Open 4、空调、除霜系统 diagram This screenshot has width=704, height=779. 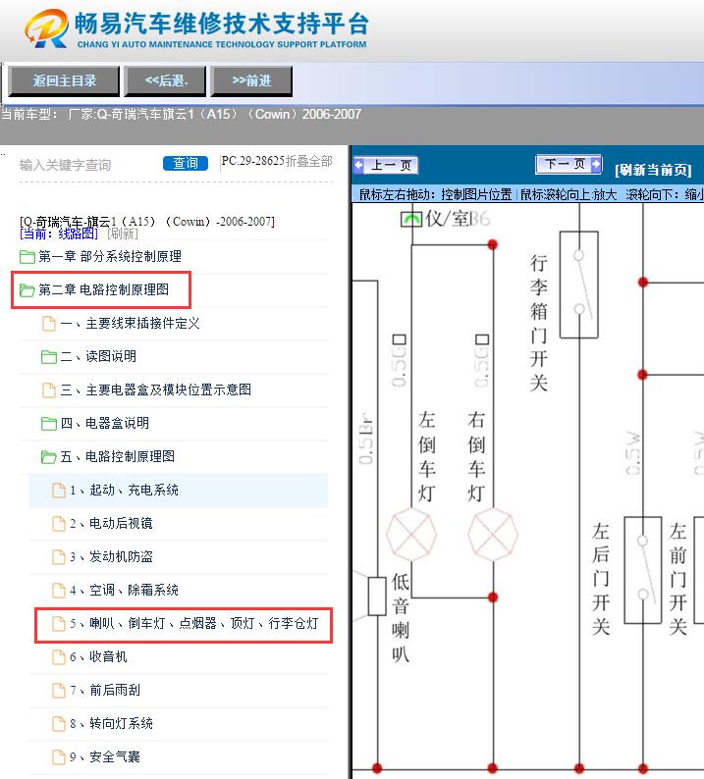(124, 590)
